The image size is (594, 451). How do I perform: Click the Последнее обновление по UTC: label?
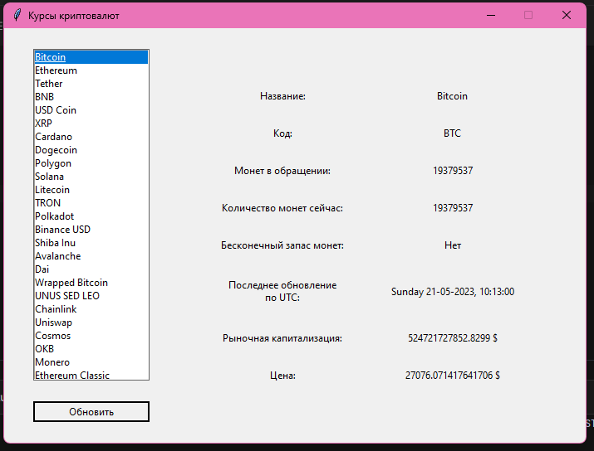pos(282,291)
